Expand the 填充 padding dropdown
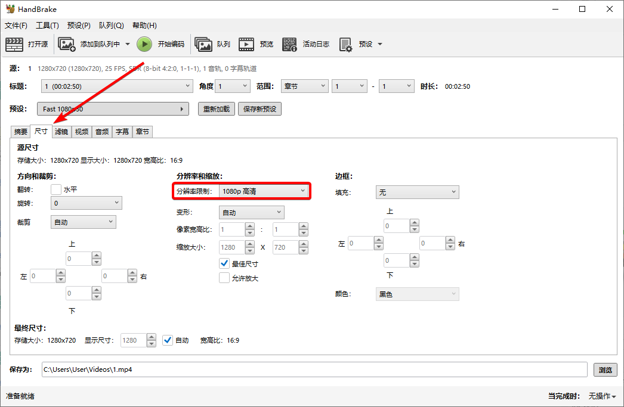This screenshot has height=407, width=624. tap(417, 192)
